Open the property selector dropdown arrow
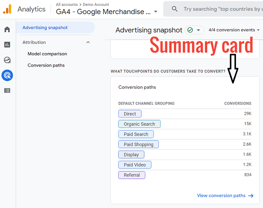The height and width of the screenshot is (208, 263). (156, 12)
